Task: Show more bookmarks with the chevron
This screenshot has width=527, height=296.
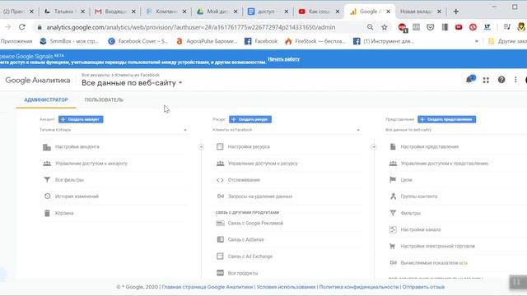Action: (x=476, y=41)
